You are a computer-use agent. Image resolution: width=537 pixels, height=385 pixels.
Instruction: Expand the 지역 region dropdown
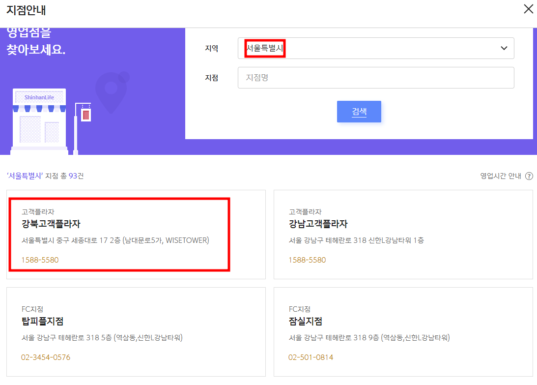point(376,48)
